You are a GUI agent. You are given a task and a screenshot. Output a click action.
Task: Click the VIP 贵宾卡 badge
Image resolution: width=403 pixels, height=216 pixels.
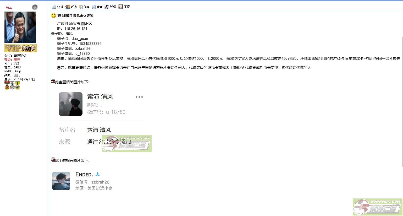pos(21,48)
